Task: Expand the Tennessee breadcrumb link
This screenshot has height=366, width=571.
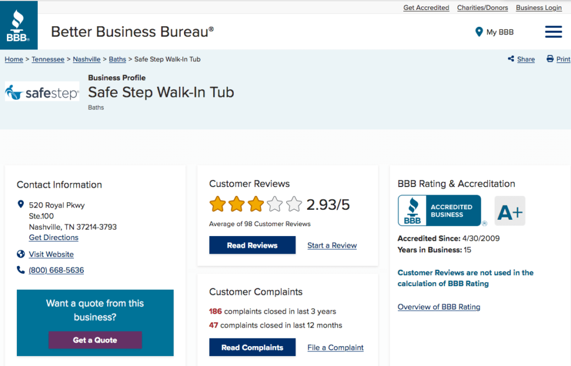Action: pyautogui.click(x=48, y=59)
